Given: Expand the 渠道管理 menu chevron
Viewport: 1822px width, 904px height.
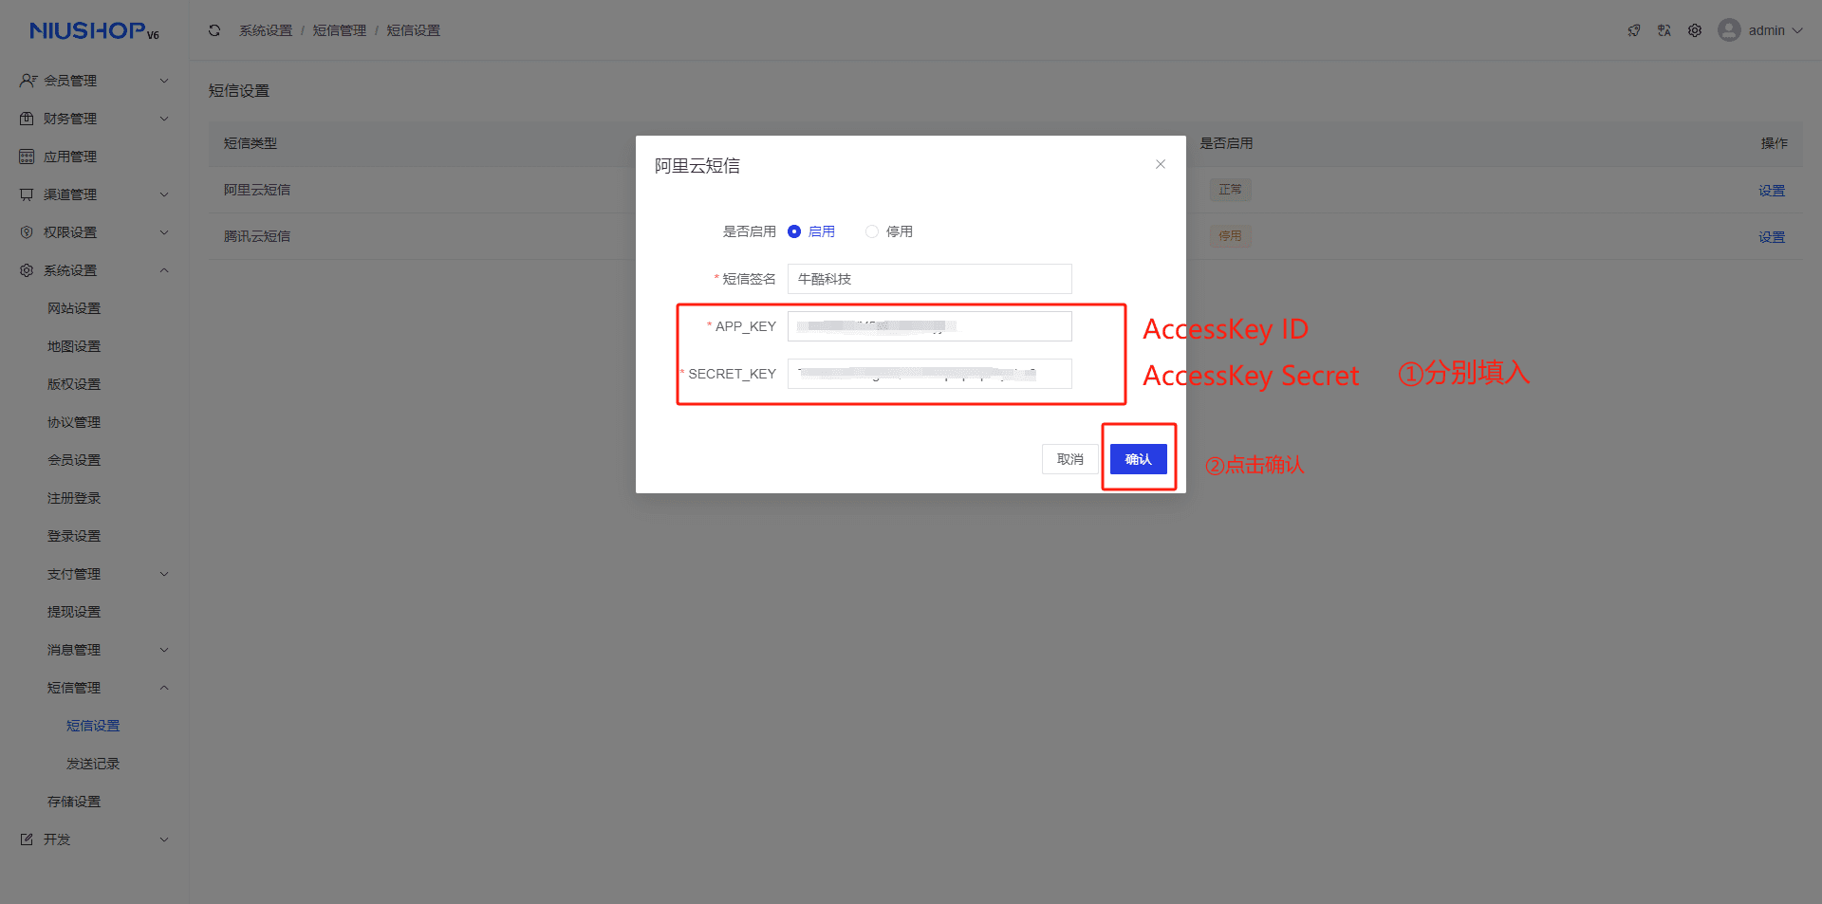Looking at the screenshot, I should (x=164, y=194).
